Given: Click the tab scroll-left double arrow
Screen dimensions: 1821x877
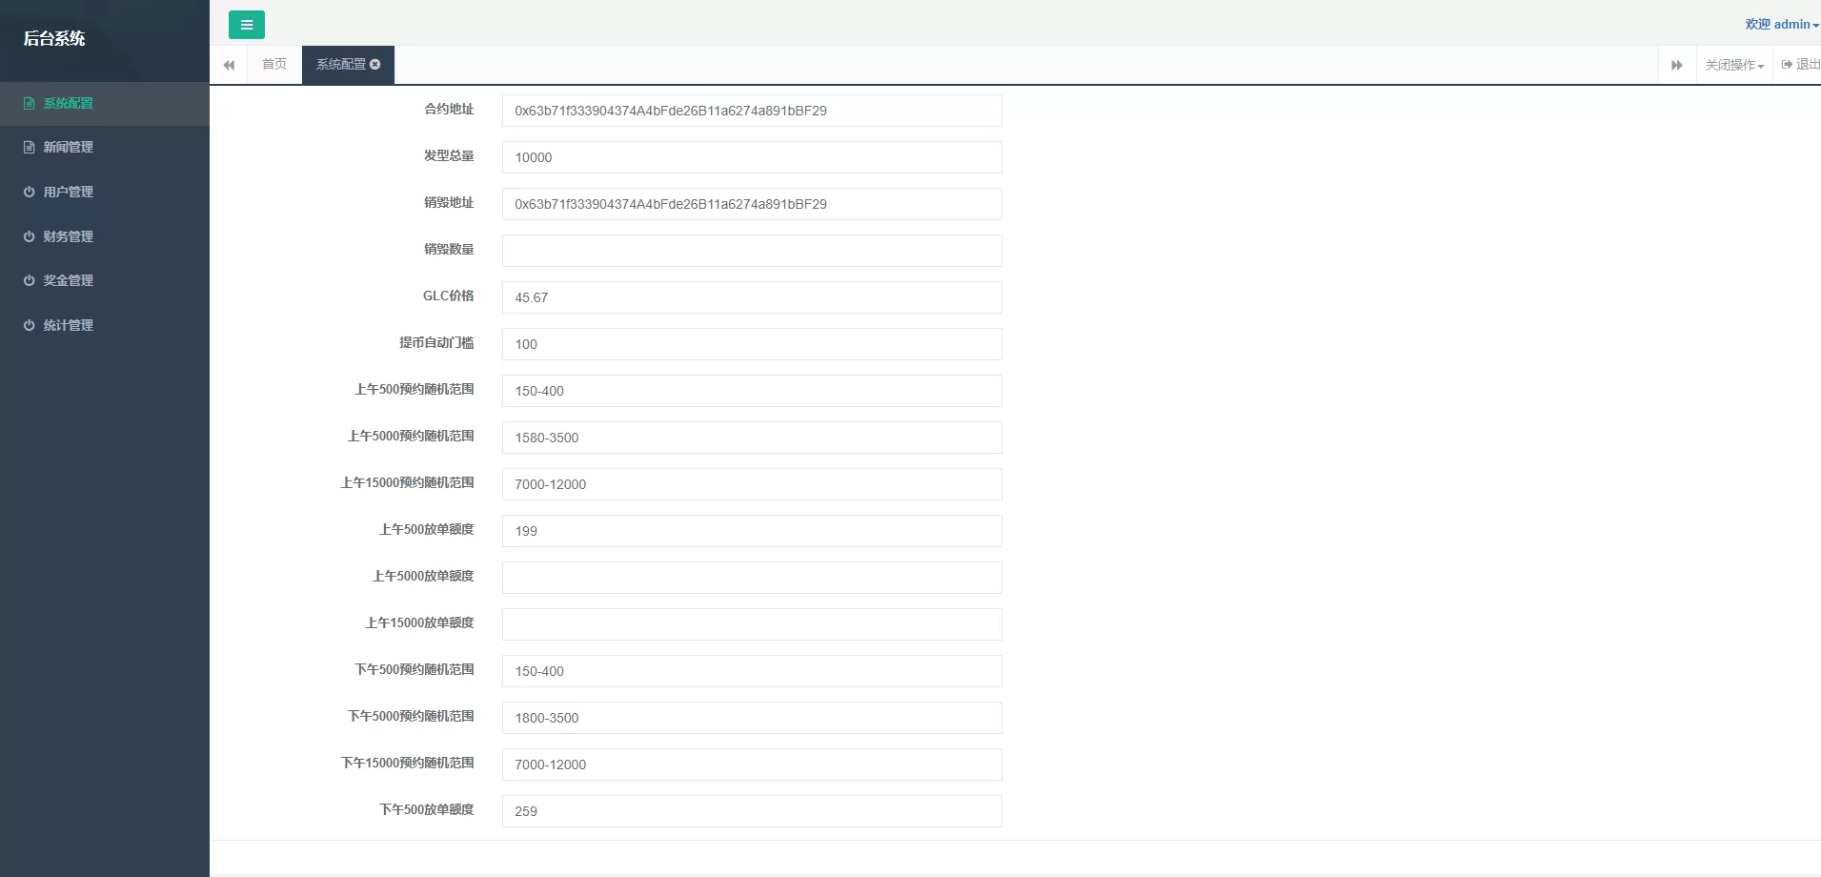Looking at the screenshot, I should pyautogui.click(x=229, y=65).
